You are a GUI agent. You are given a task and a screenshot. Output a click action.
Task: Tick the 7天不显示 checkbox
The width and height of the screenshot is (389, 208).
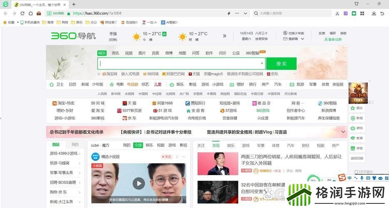[356, 172]
